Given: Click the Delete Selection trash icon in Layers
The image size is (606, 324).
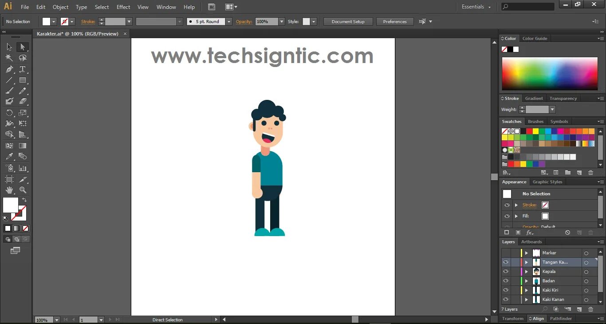Looking at the screenshot, I should [590, 309].
